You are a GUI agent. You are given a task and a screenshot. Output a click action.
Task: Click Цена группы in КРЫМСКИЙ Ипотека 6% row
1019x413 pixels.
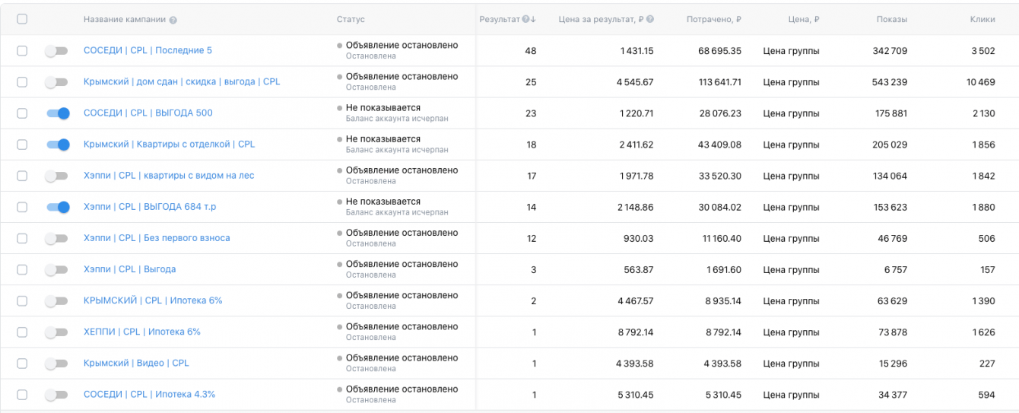pyautogui.click(x=791, y=301)
